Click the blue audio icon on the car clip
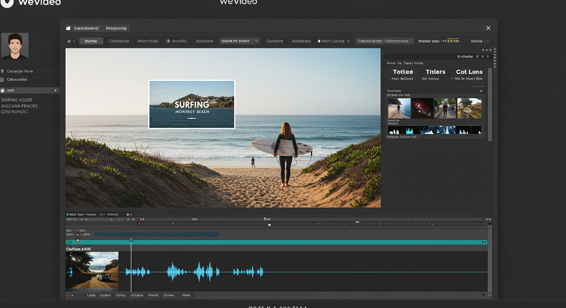Screen dimensions: 566x308 pyautogui.click(x=70, y=273)
